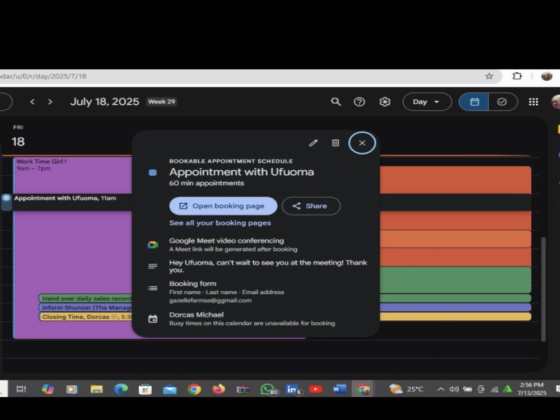Click the date number 18
Viewport: 560px width, 420px height.
18,142
